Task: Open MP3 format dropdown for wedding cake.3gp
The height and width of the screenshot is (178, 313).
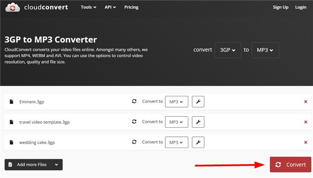Action: (176, 142)
